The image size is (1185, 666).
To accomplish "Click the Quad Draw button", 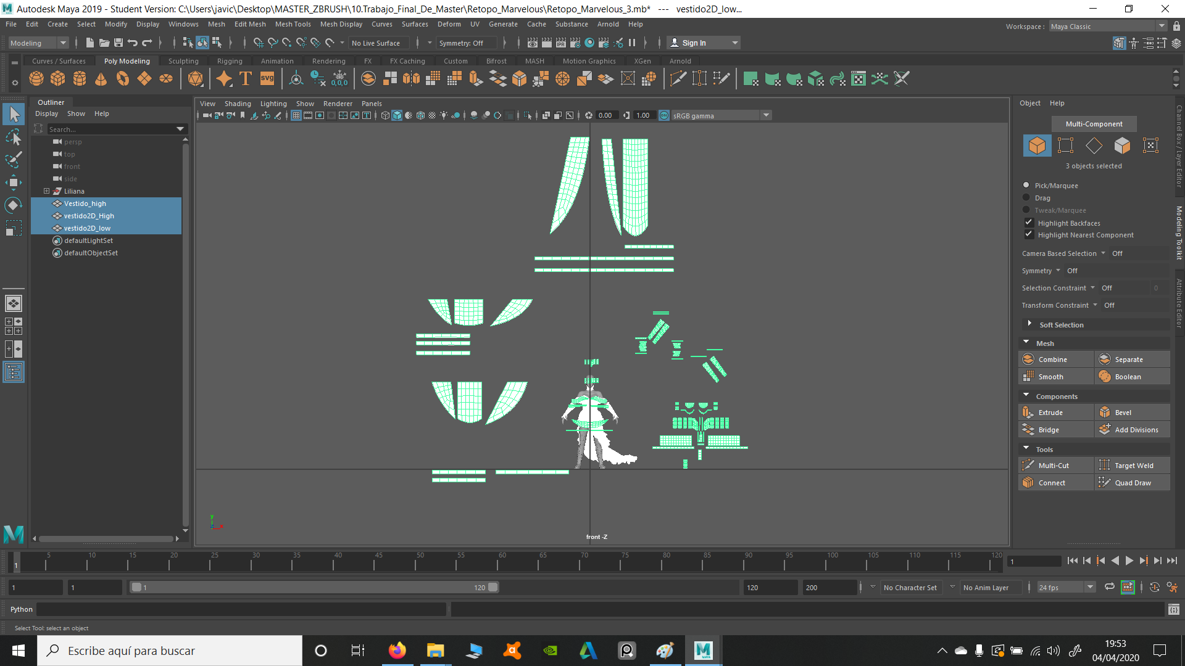I will pos(1132,483).
